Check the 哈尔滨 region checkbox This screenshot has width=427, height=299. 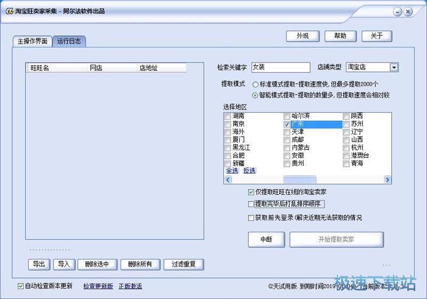287,116
